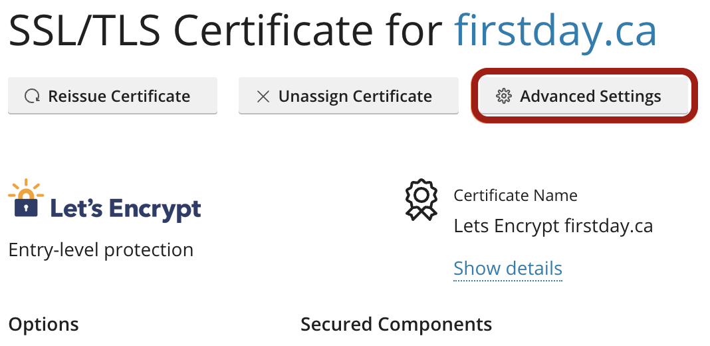This screenshot has width=710, height=346.
Task: Click the circular reissue arrow icon
Action: click(x=32, y=96)
